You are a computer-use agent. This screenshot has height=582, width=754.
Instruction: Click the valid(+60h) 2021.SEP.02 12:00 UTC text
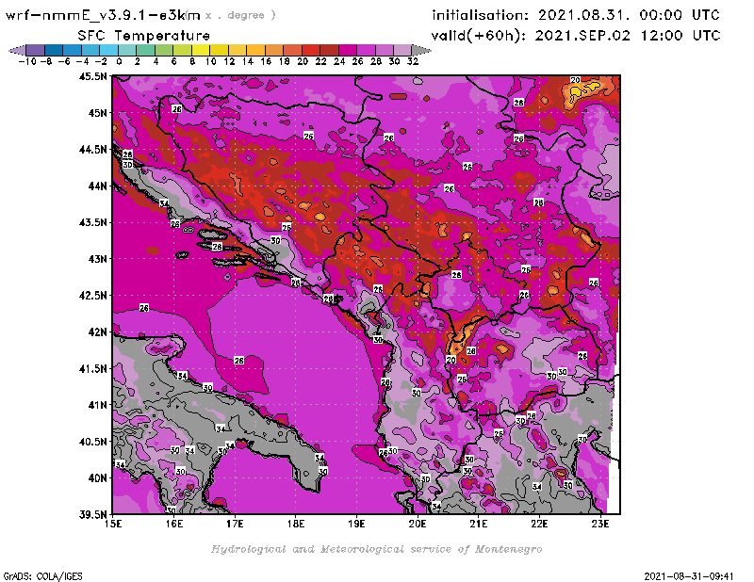click(x=576, y=36)
